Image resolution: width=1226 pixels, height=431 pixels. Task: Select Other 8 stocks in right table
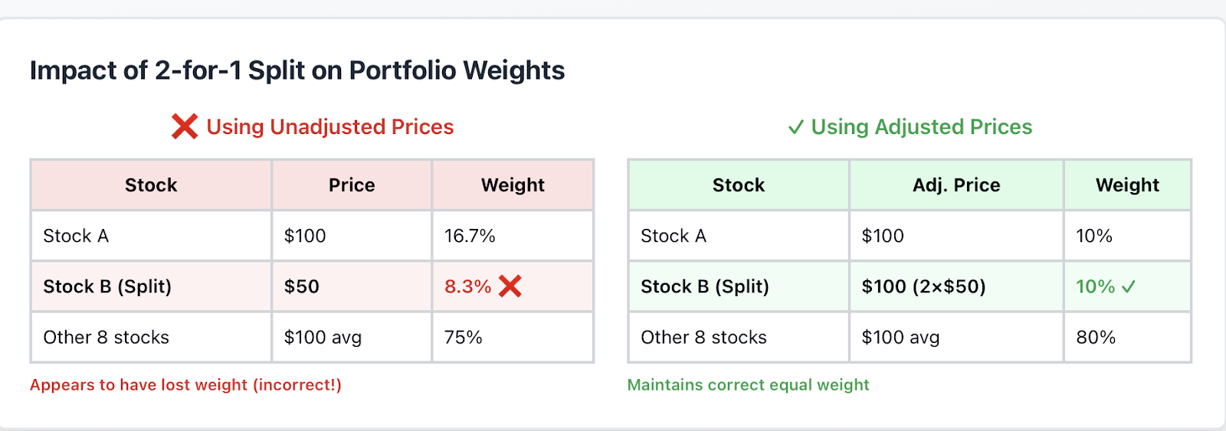point(703,338)
